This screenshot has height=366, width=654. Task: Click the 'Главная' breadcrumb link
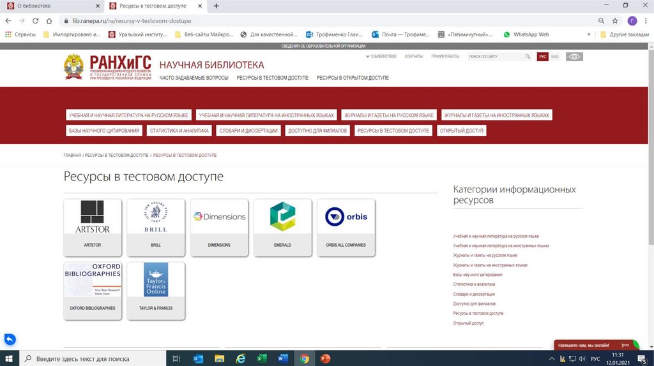click(72, 155)
